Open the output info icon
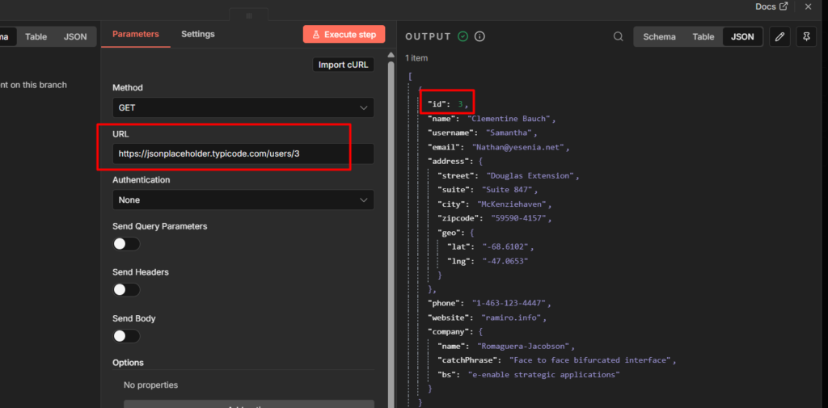Viewport: 828px width, 408px height. [x=479, y=36]
